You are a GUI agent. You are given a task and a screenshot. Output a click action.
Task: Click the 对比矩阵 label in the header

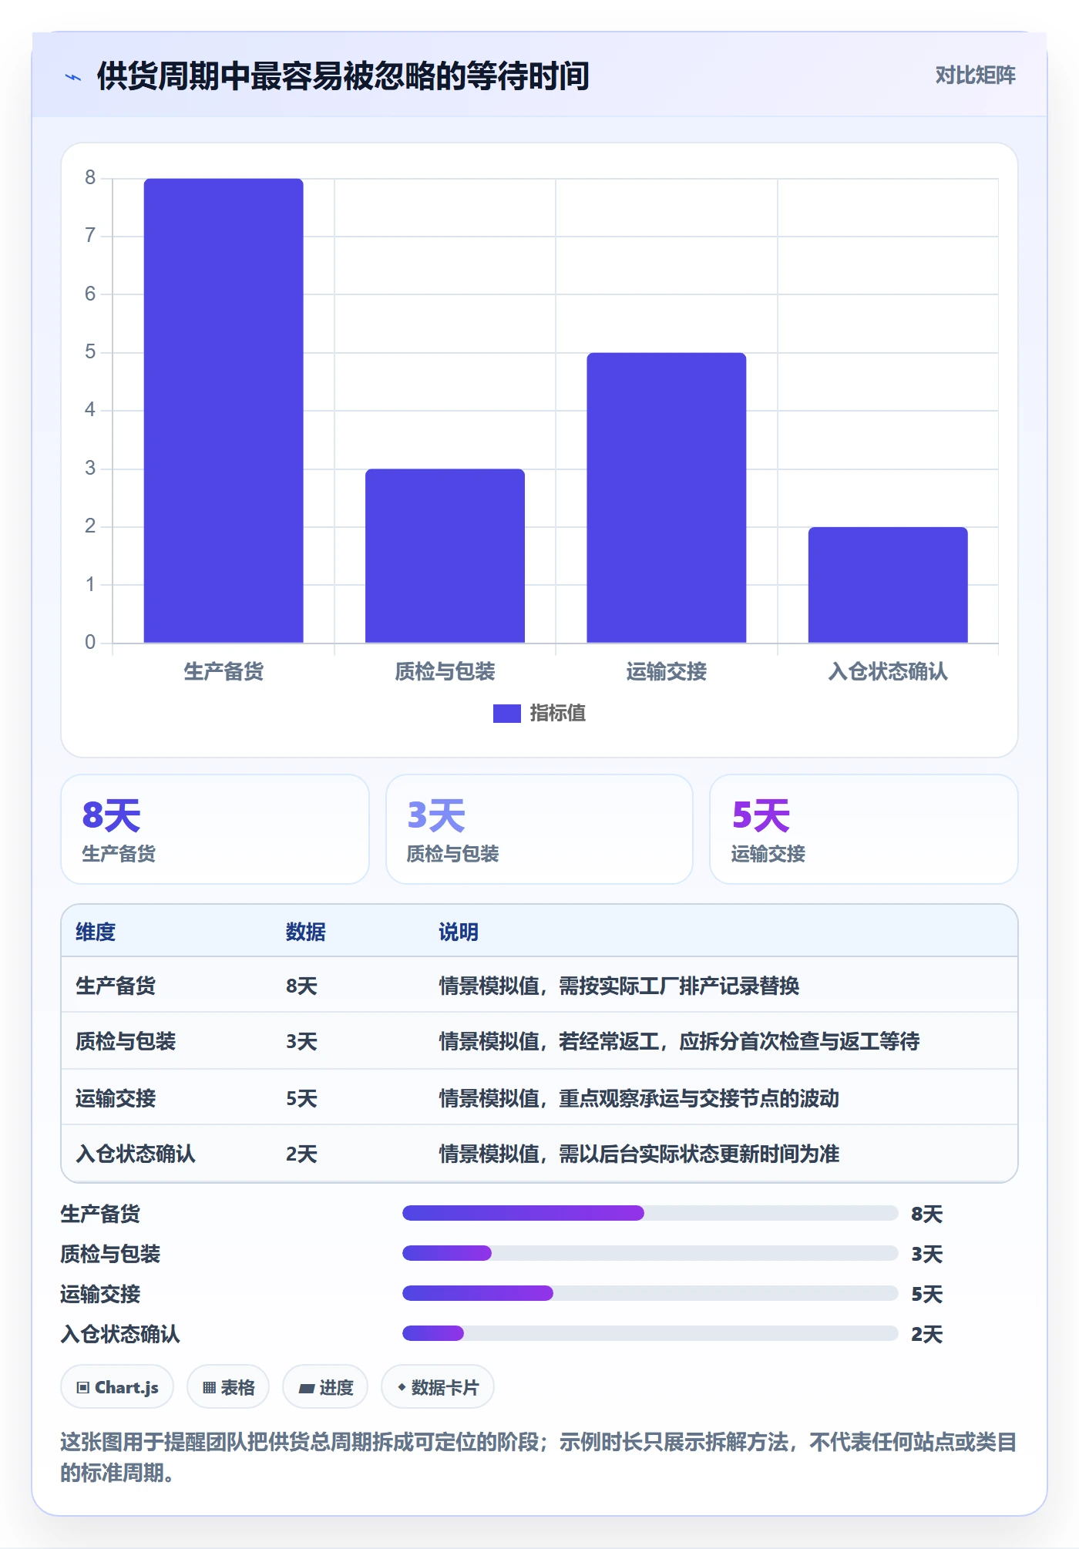[x=975, y=76]
